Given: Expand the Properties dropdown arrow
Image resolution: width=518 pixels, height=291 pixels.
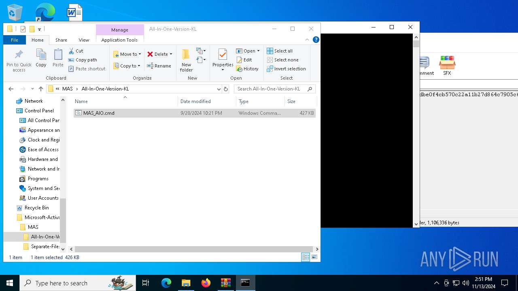Looking at the screenshot, I should [223, 70].
